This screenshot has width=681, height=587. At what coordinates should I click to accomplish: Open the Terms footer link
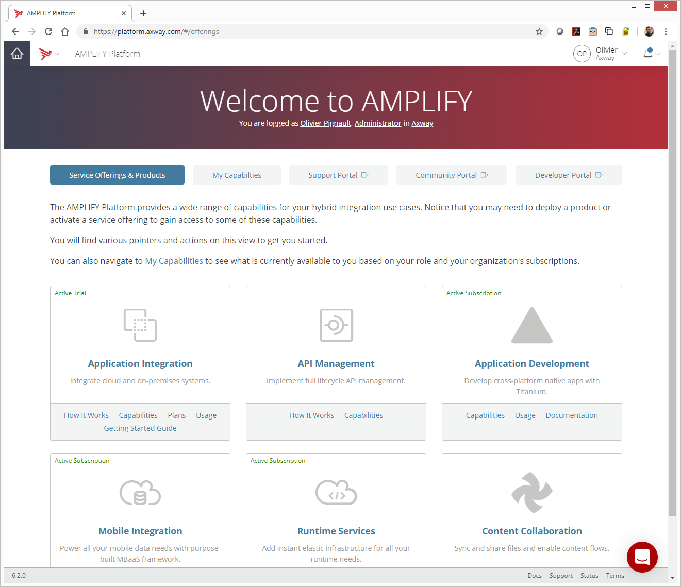[615, 576]
